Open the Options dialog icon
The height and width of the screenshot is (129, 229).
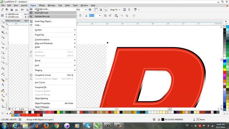point(130,10)
